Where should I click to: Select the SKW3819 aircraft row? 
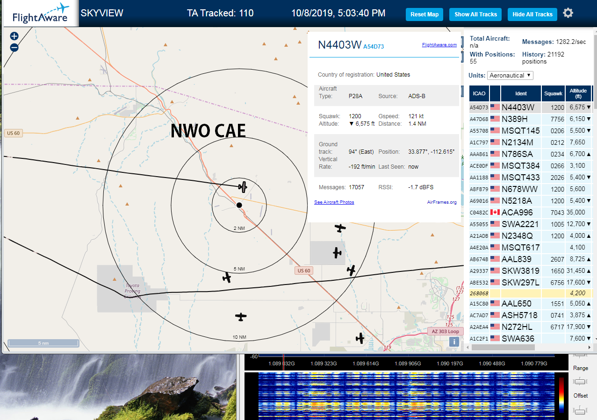[531, 271]
